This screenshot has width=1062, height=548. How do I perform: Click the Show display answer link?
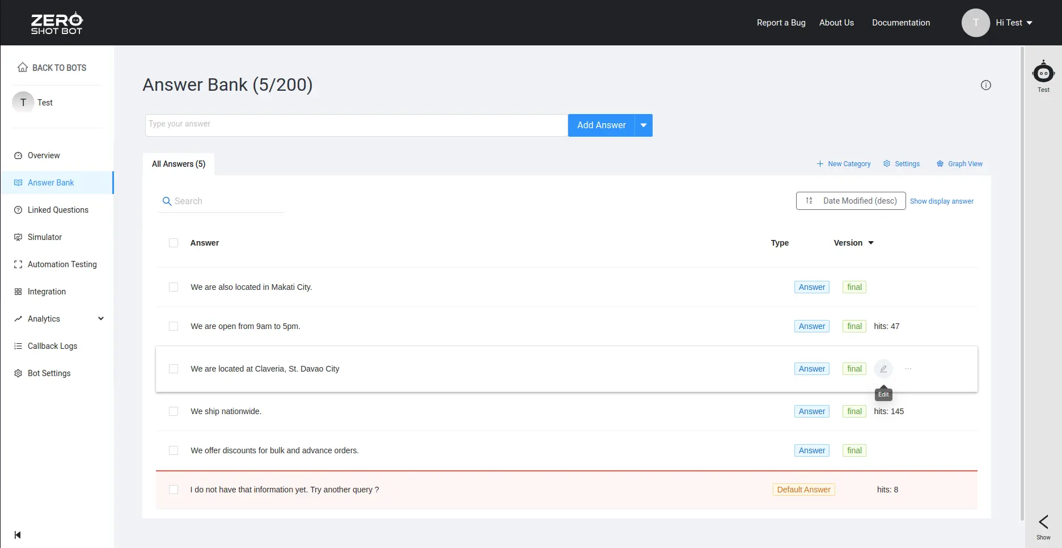[x=941, y=201]
